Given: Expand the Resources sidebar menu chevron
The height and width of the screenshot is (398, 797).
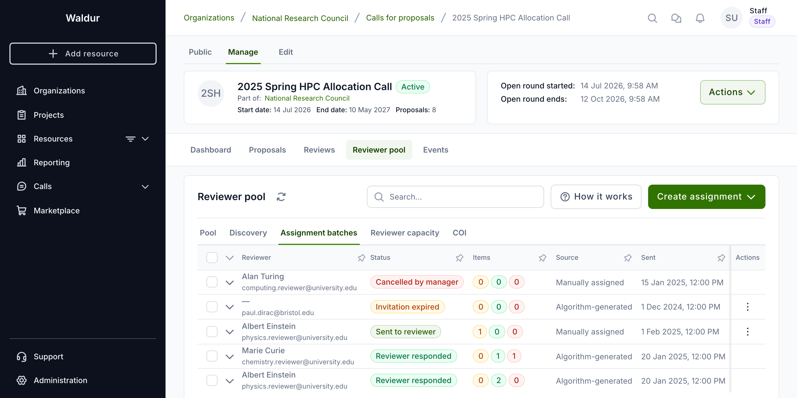Looking at the screenshot, I should point(145,139).
